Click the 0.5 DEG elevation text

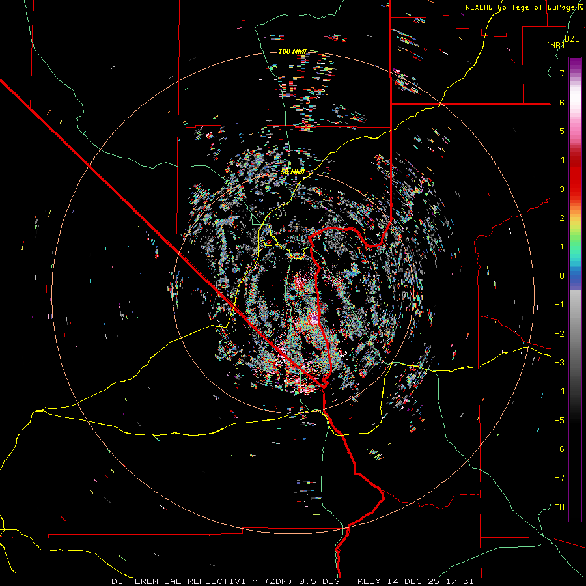(x=319, y=581)
